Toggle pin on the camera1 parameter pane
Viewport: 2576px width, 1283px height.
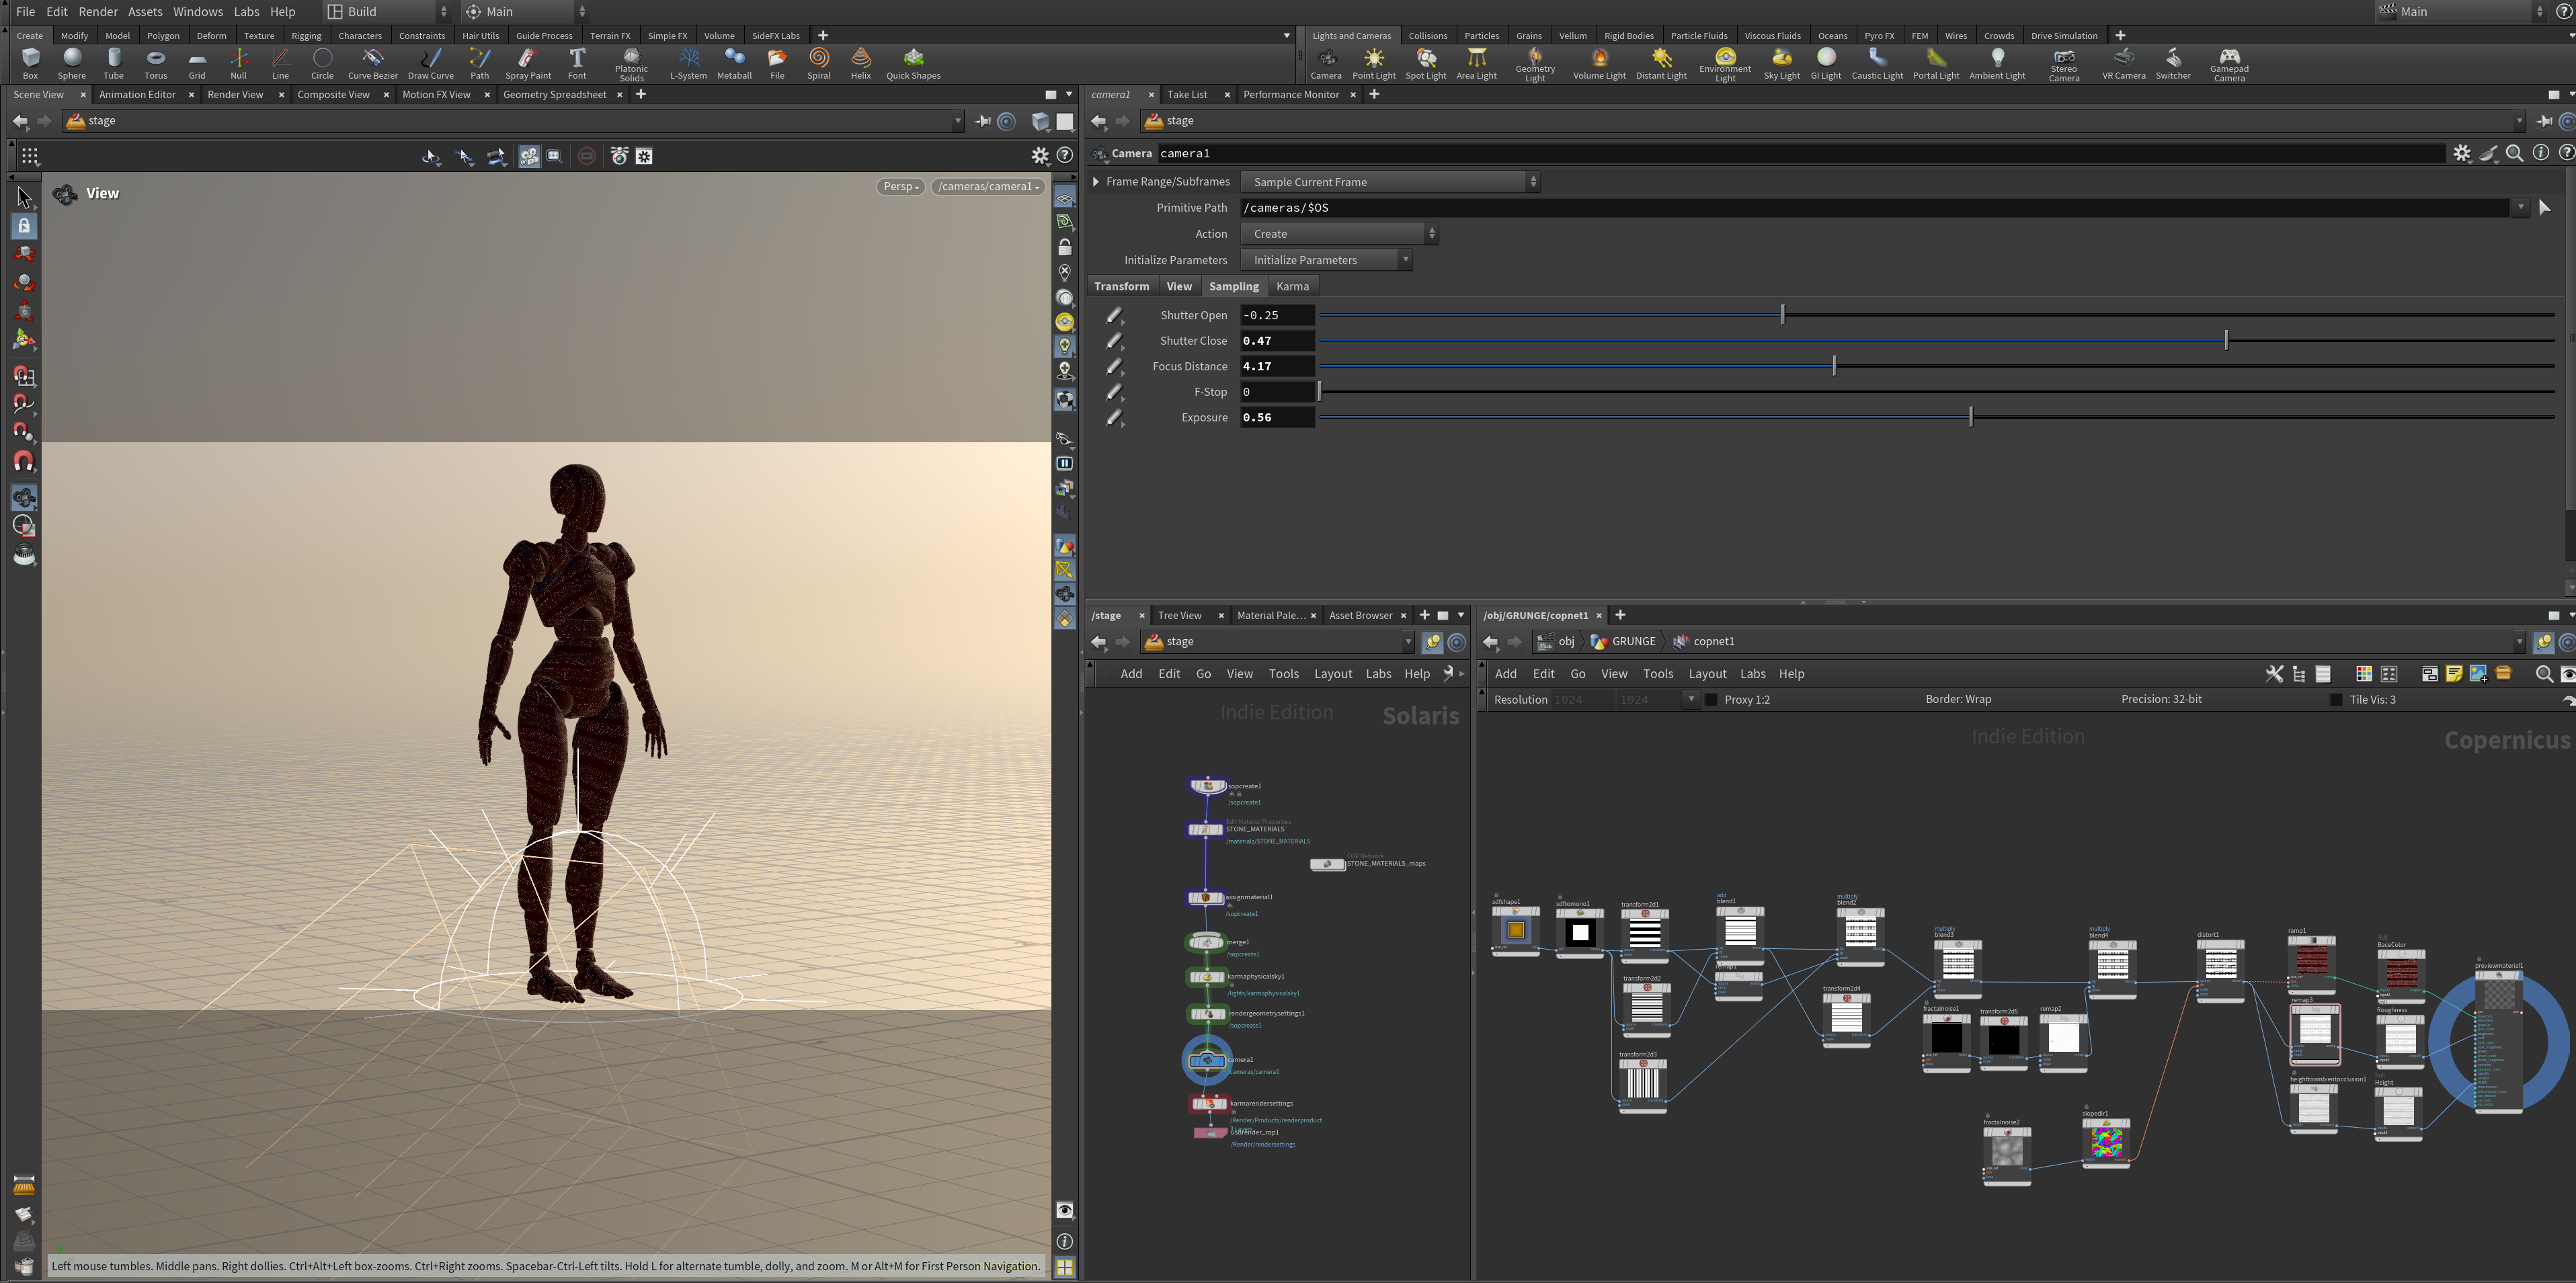(2544, 121)
